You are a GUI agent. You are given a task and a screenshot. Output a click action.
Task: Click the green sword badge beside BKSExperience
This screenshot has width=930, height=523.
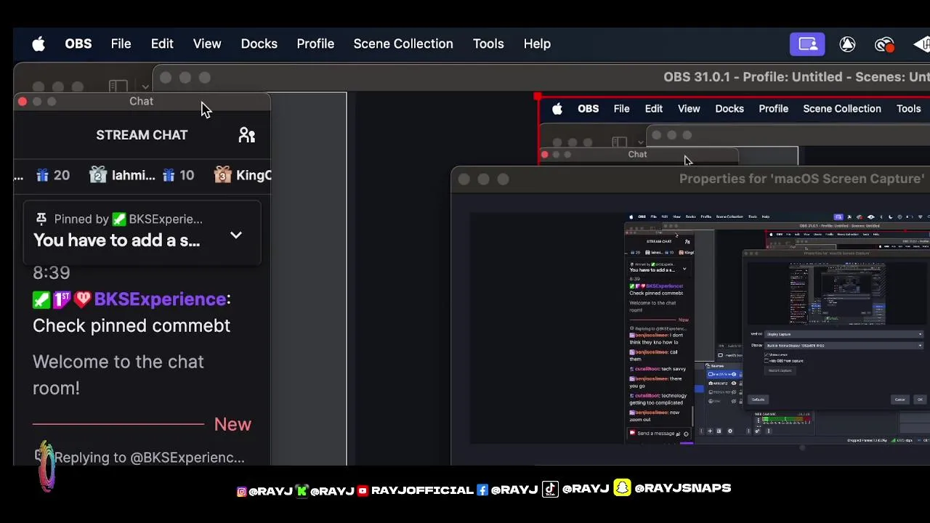(41, 299)
